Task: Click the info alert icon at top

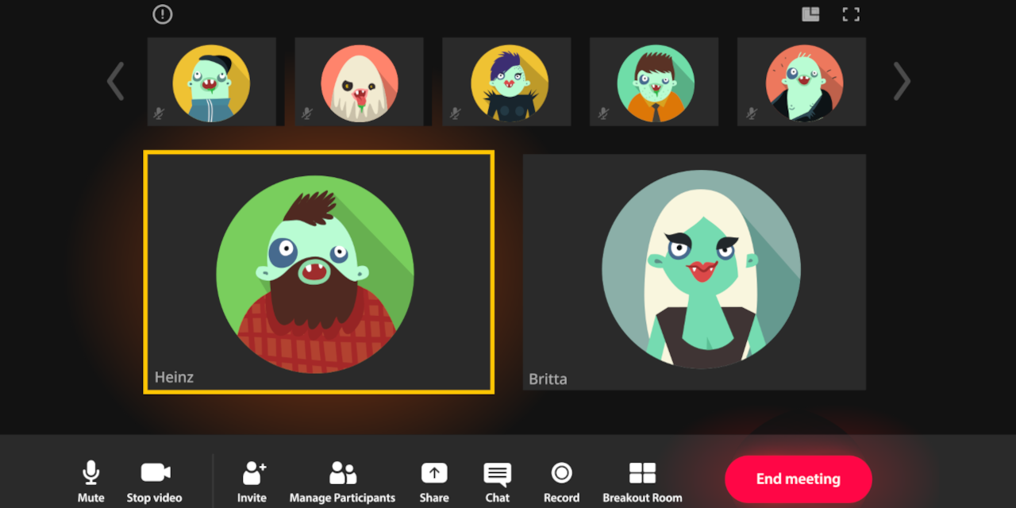Action: pyautogui.click(x=163, y=14)
